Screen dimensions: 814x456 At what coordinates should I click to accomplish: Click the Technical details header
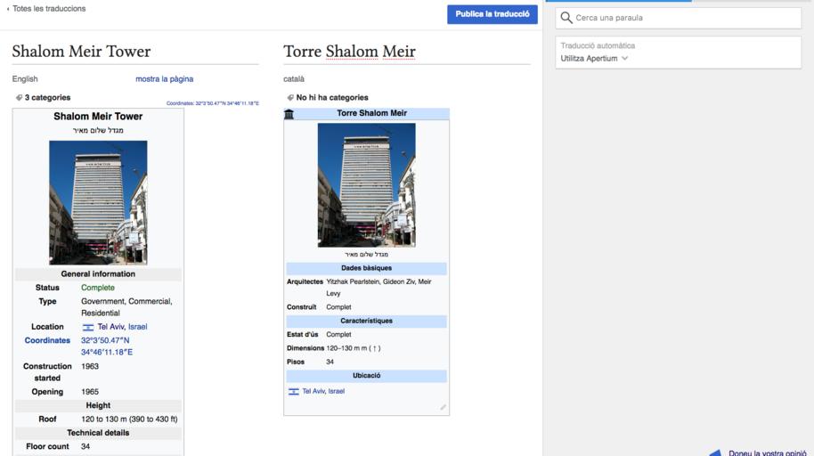click(x=98, y=433)
